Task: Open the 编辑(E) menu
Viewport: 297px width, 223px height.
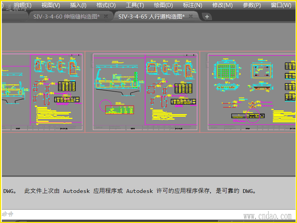Action: tap(22, 5)
